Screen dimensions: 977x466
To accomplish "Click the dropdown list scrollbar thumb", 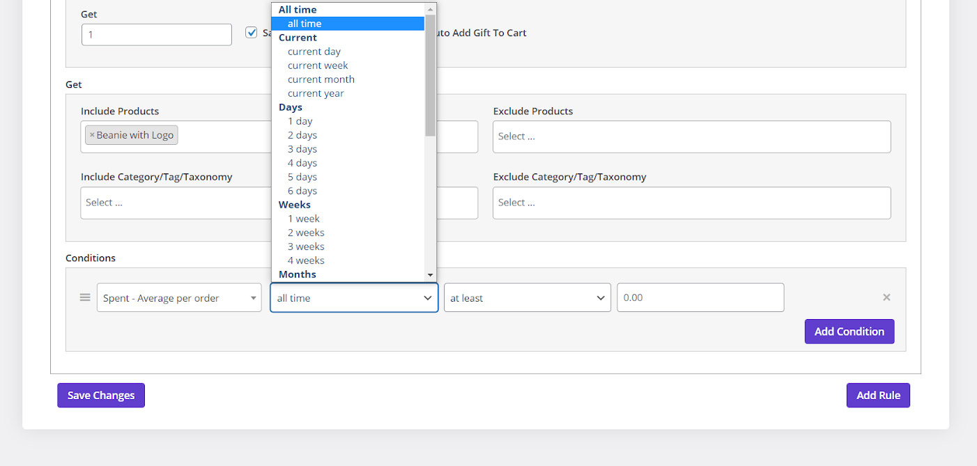I will click(x=430, y=75).
